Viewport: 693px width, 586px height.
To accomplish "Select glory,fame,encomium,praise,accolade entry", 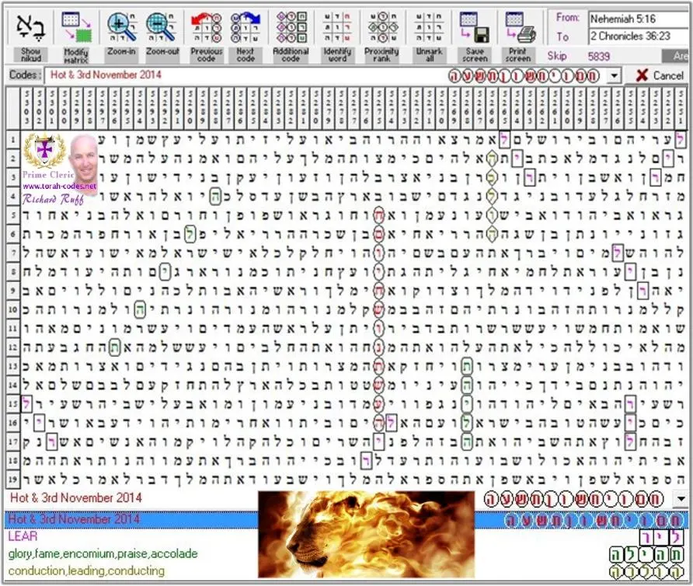I will pos(103,553).
